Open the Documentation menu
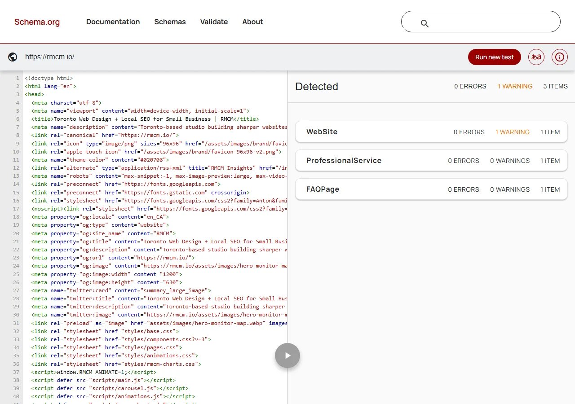 coord(113,22)
